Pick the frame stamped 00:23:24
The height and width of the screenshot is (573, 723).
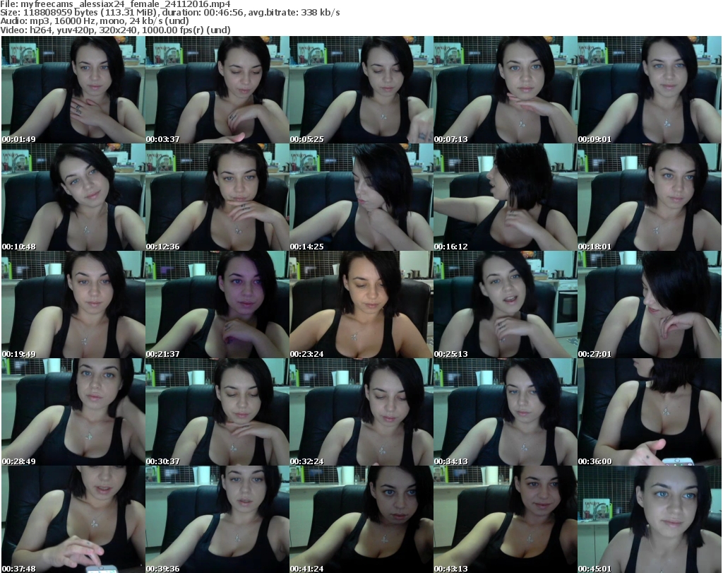[361, 305]
